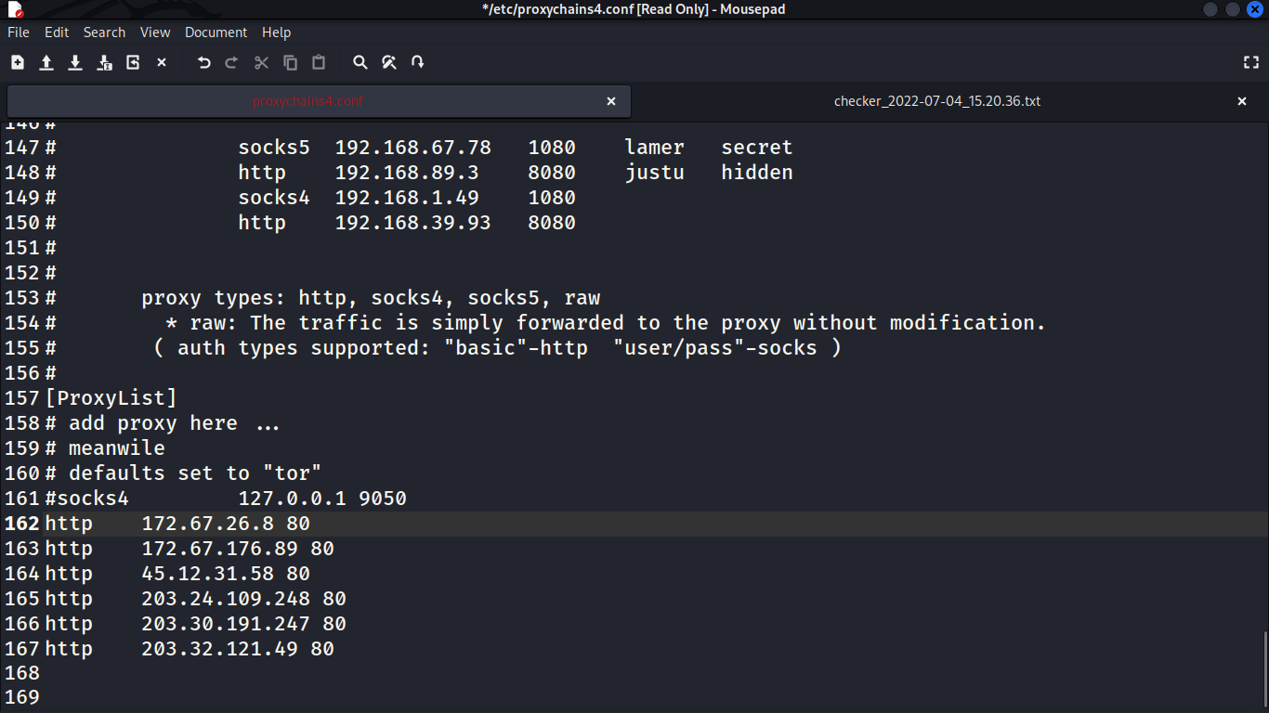
Task: Open the Edit menu
Action: (57, 32)
